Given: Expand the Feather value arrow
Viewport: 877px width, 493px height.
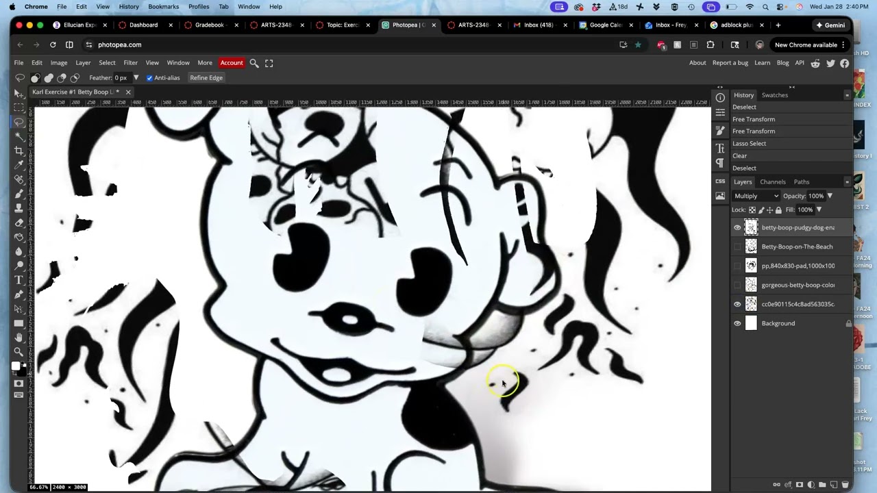Looking at the screenshot, I should pyautogui.click(x=136, y=78).
